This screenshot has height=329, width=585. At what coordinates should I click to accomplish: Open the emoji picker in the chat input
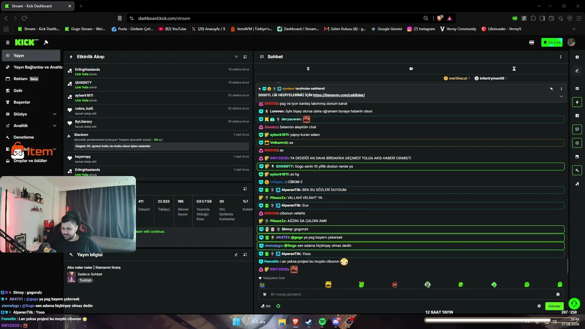558,294
